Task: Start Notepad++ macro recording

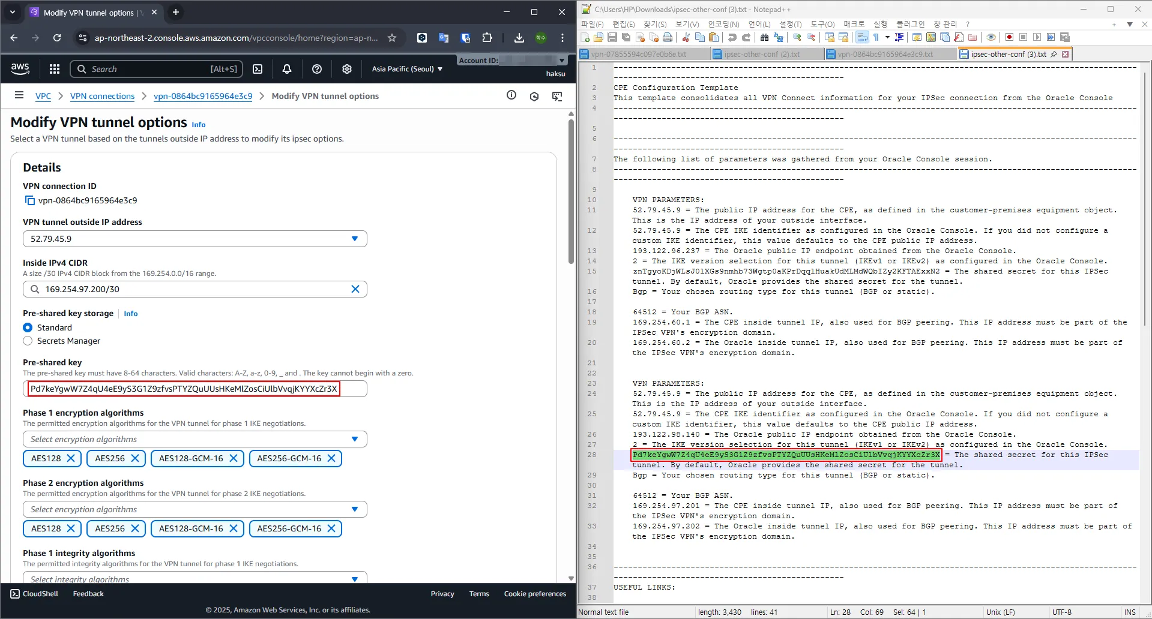Action: pyautogui.click(x=1010, y=37)
